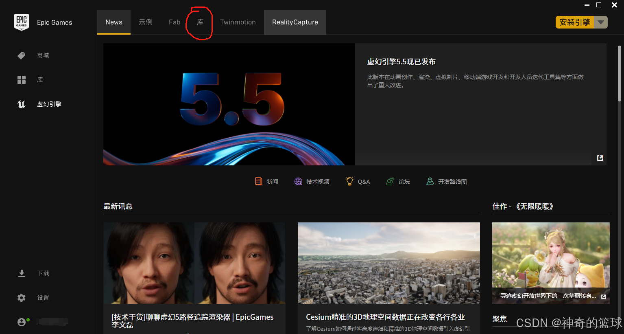Click the user account avatar icon
The height and width of the screenshot is (334, 624).
coord(22,322)
